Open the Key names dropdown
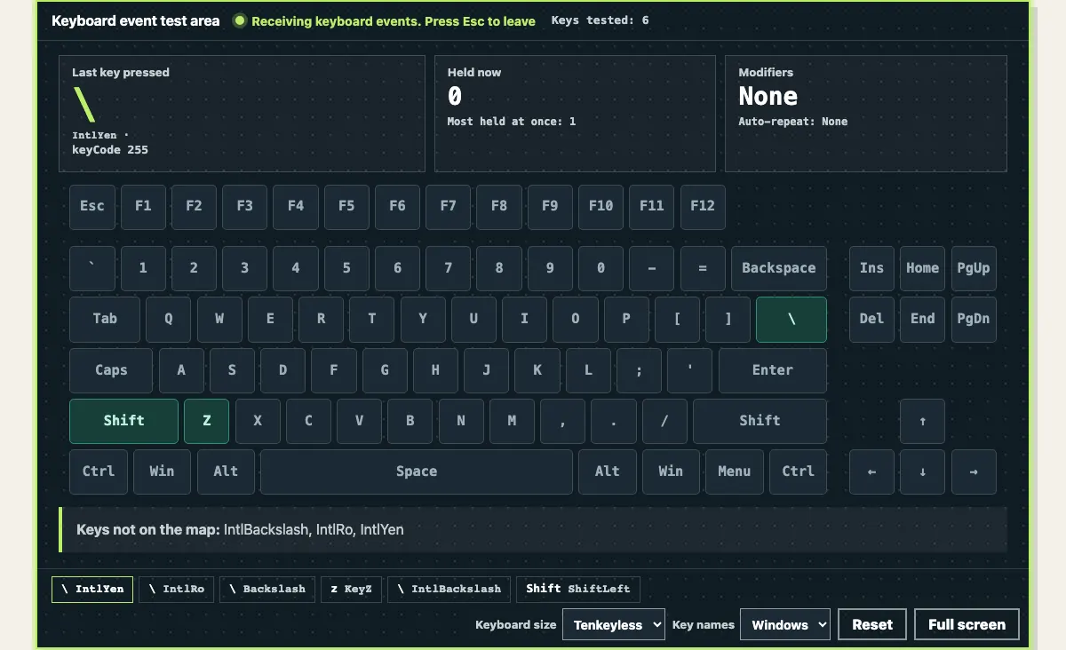Screen dimensions: 1066x650 pyautogui.click(x=785, y=624)
